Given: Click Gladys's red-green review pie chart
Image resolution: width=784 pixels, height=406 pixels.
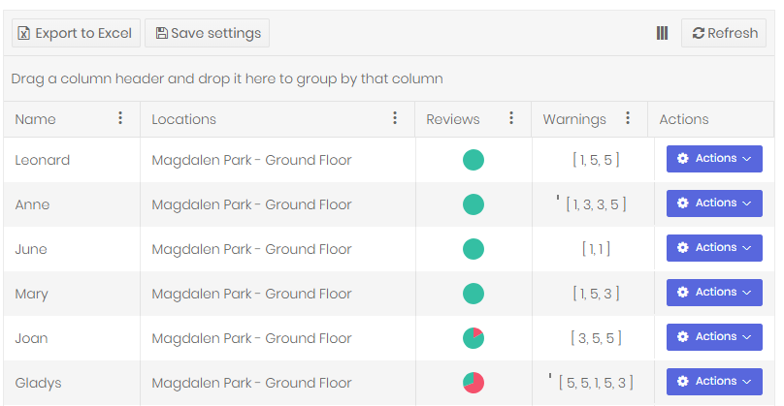Looking at the screenshot, I should pos(474,383).
